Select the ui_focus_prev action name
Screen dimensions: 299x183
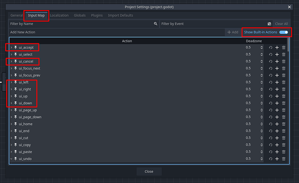coord(29,75)
